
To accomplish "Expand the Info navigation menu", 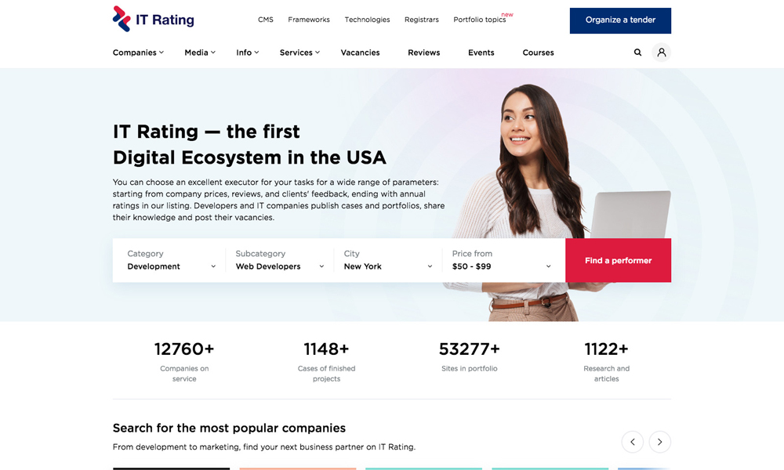I will [x=247, y=52].
